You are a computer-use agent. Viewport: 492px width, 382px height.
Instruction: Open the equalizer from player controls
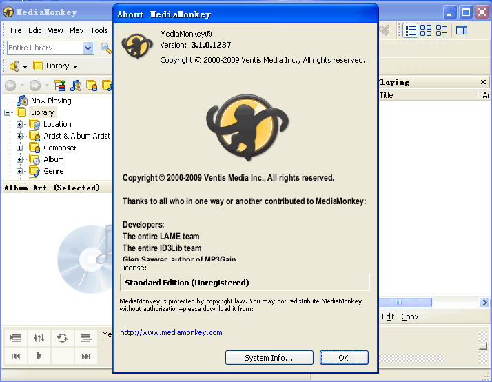(39, 338)
